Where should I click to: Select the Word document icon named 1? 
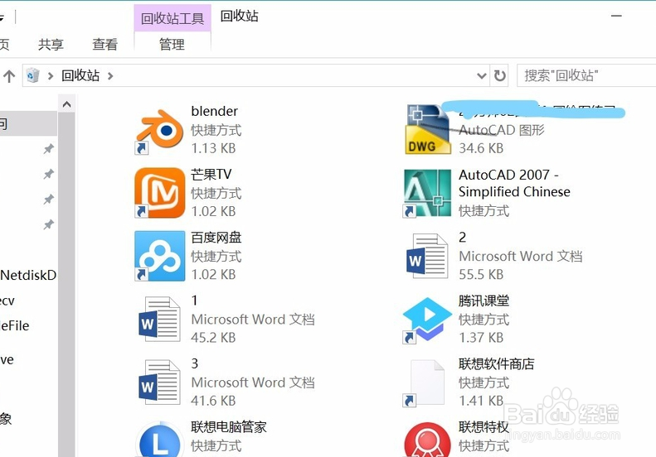coord(159,319)
